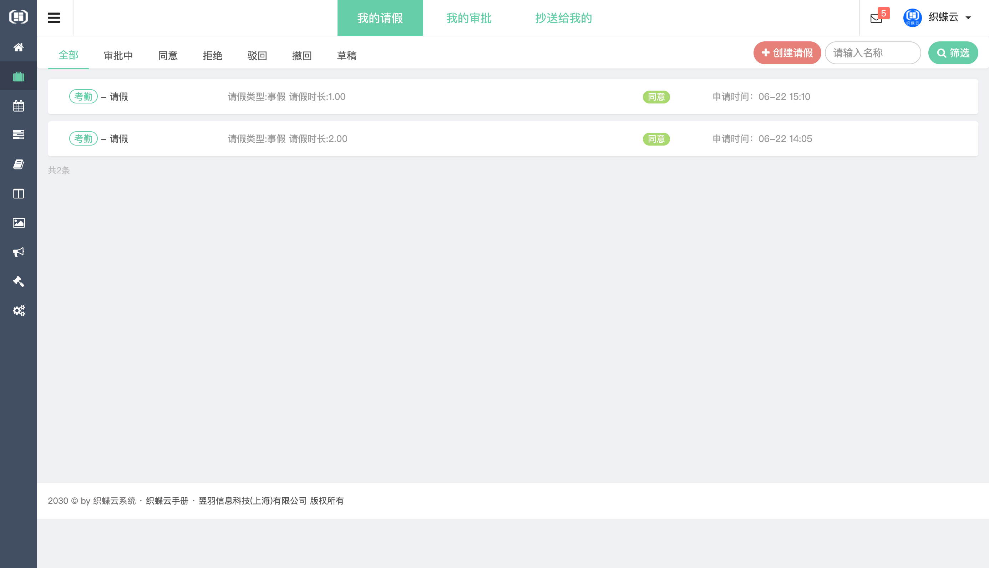Open settings gears icon in sidebar
This screenshot has height=568, width=989.
click(x=18, y=310)
